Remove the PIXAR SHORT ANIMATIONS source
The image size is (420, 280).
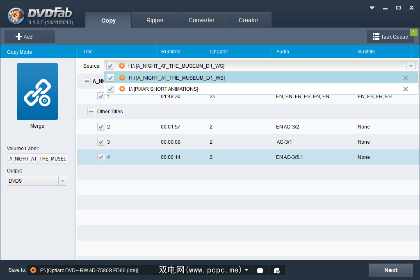click(405, 89)
